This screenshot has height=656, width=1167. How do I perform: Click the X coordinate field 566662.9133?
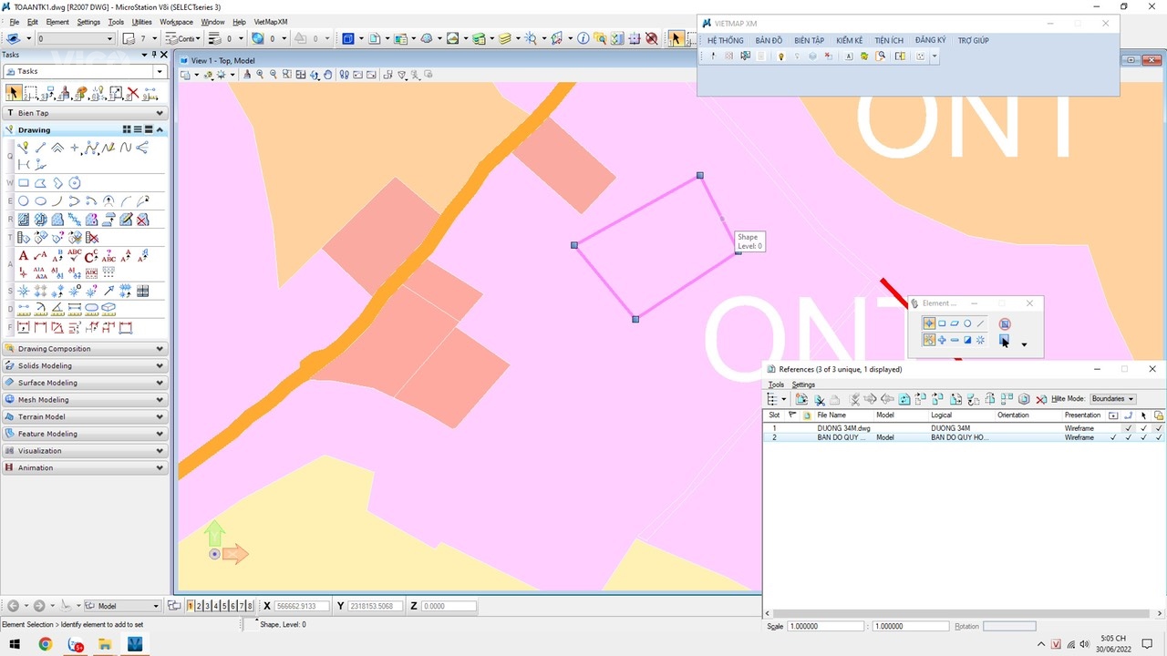coord(302,606)
